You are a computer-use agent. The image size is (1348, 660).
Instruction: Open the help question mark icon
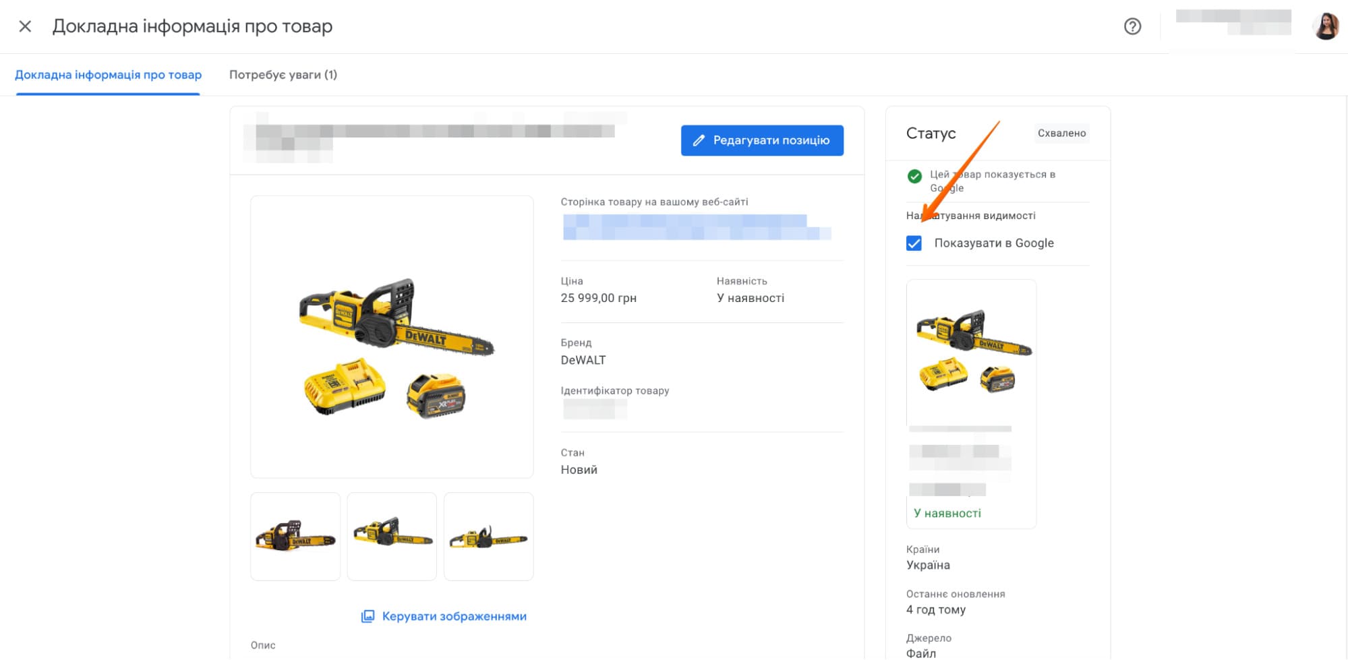[1132, 26]
